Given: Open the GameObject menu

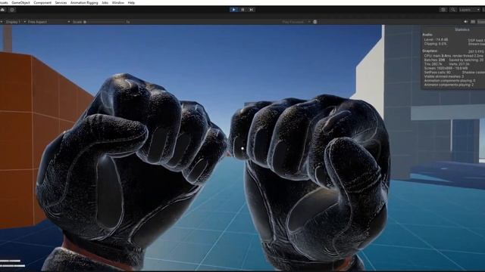Looking at the screenshot, I should tap(20, 2).
